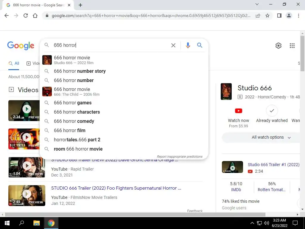Play the 2:34 trailer video thumbnail
Screen dimensions: 305x229
[x=24, y=110]
